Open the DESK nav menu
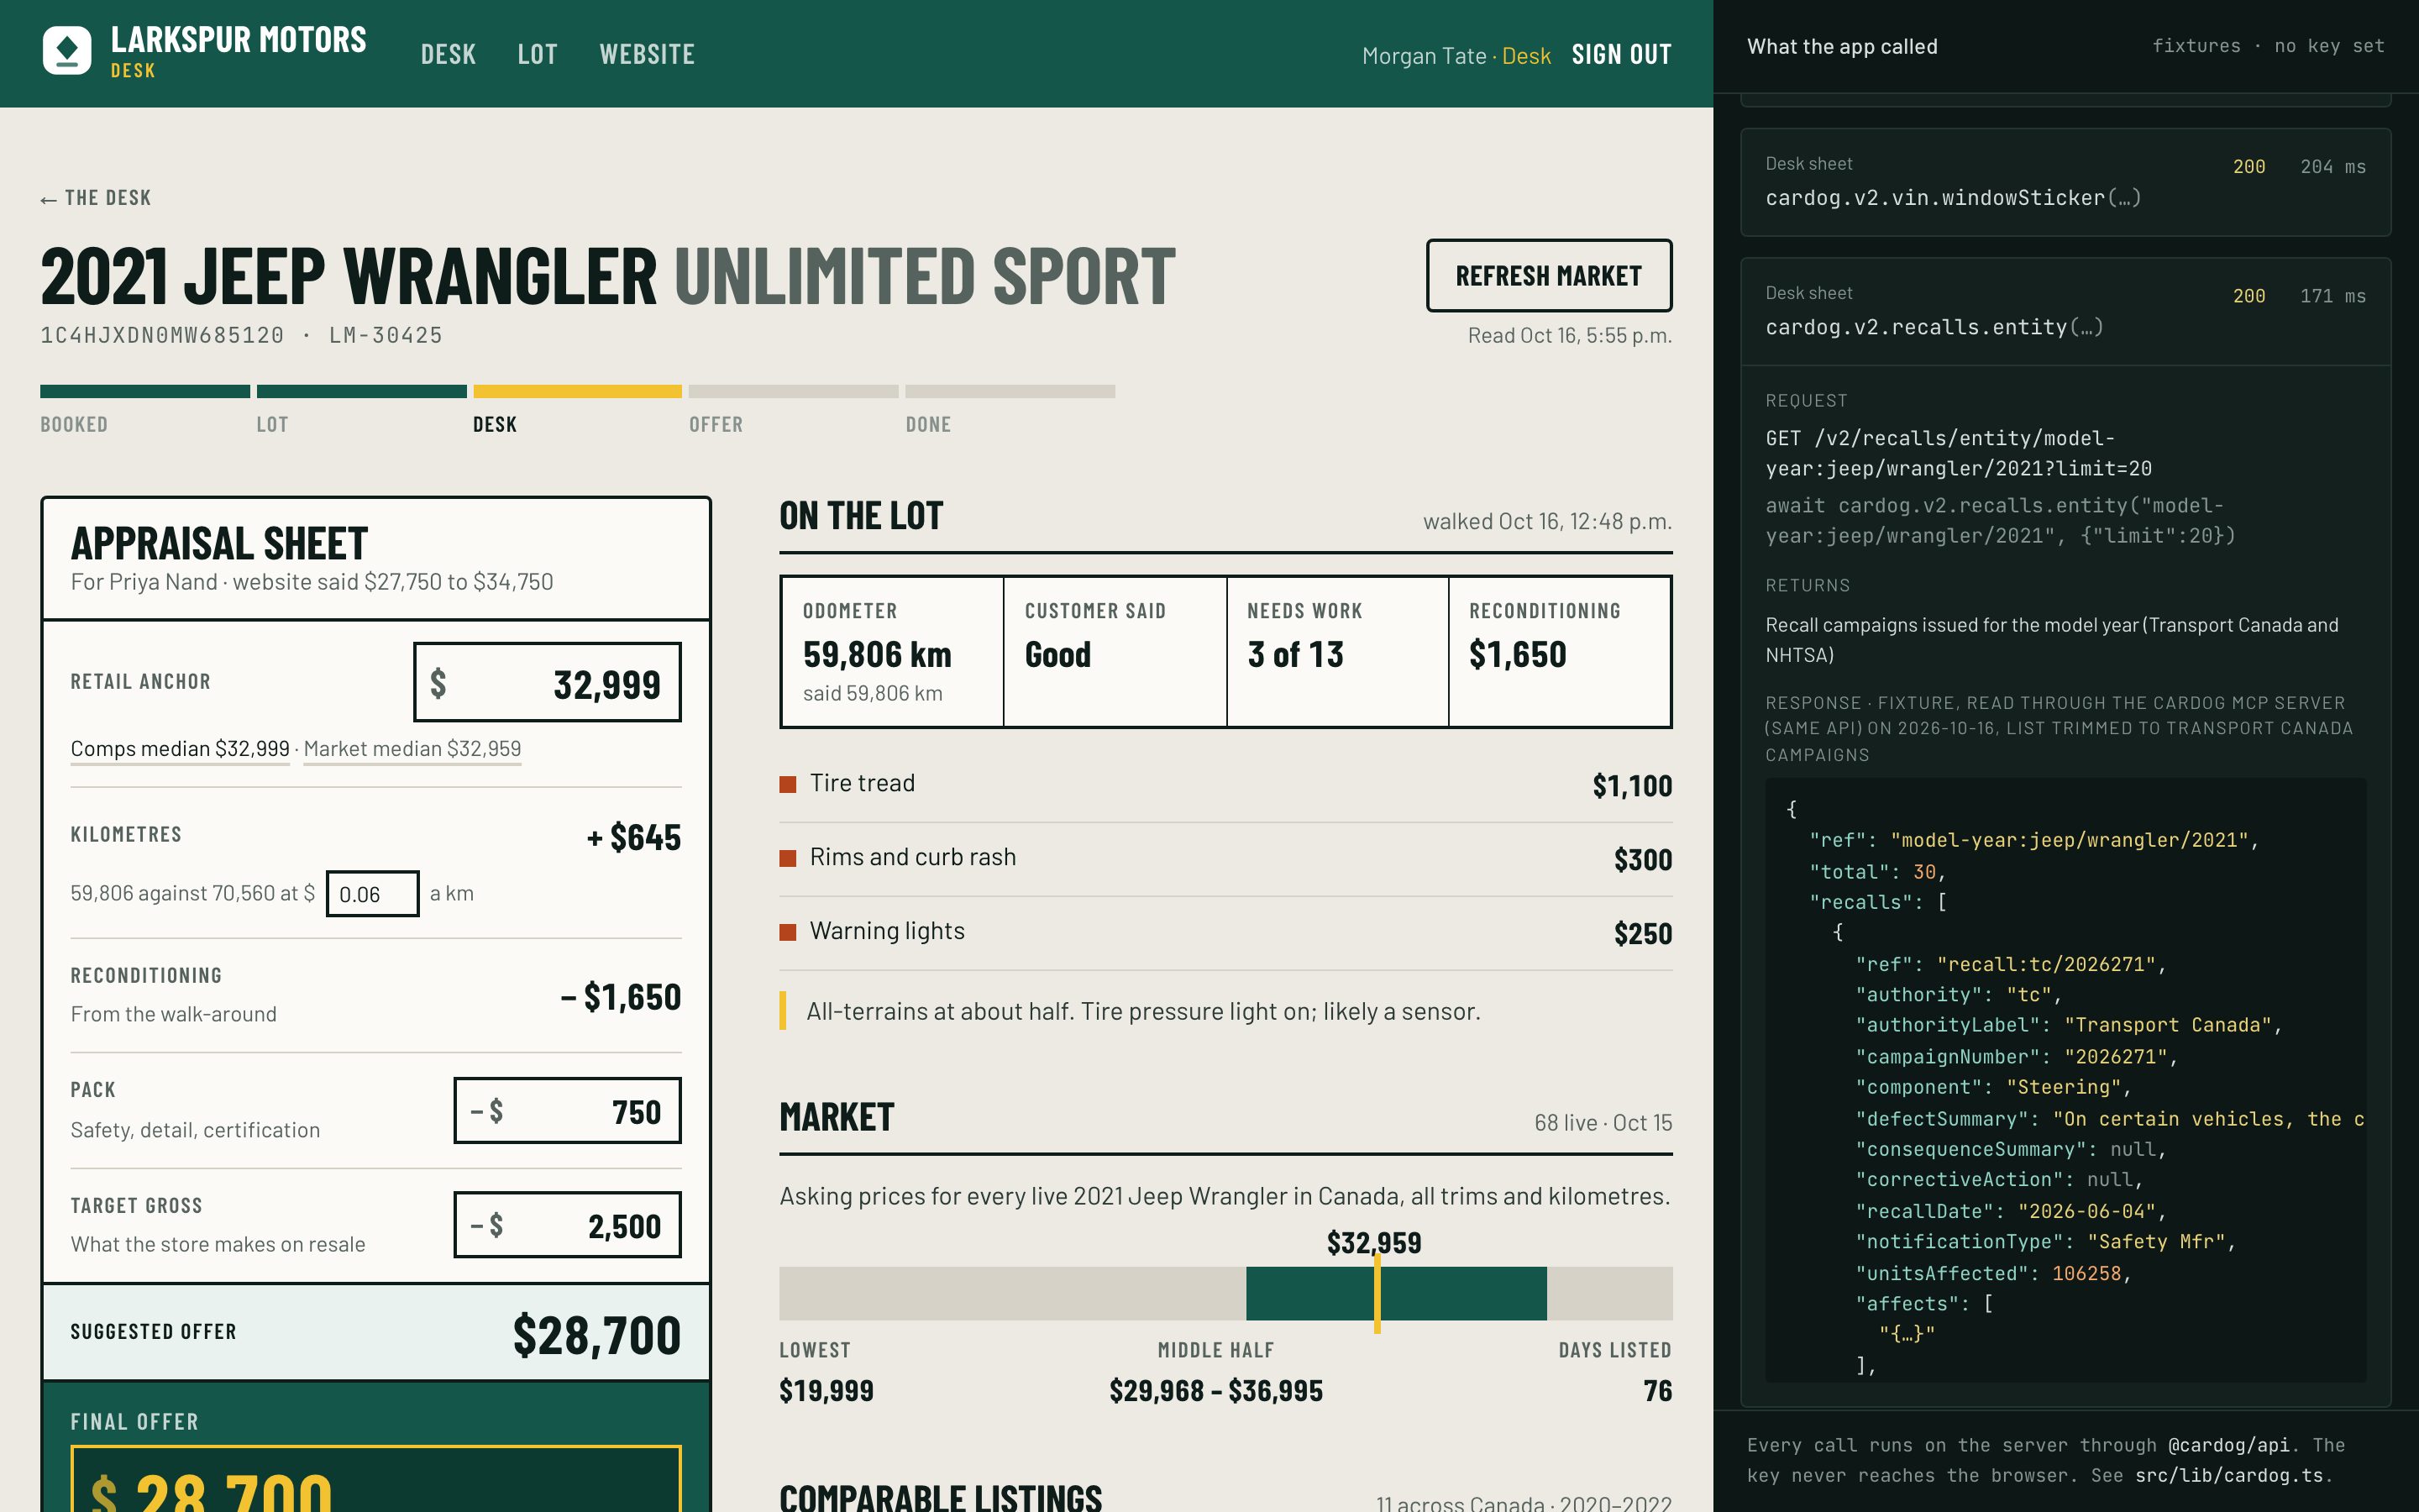This screenshot has height=1512, width=2419. [x=448, y=54]
